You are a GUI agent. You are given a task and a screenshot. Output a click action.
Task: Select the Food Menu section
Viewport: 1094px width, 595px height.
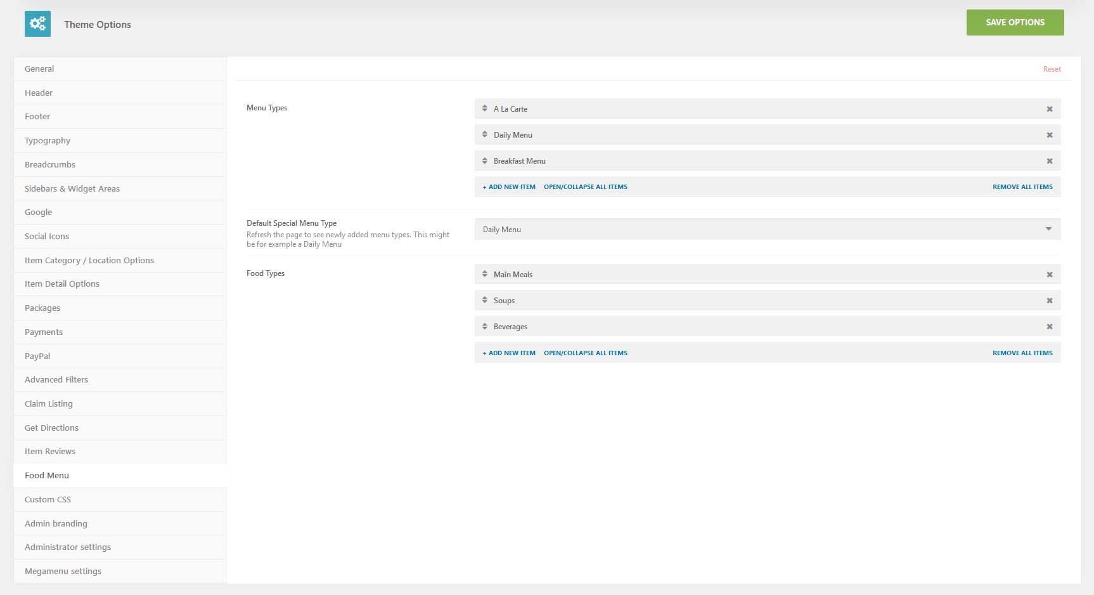(x=120, y=475)
